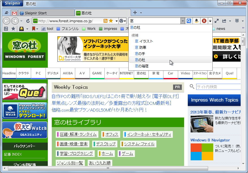Viewport: 248px width, 173px height.
Task: Click the Amazon search icon
Action: coord(197,21)
